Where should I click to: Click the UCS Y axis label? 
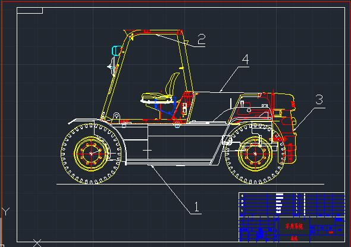[x=6, y=211]
